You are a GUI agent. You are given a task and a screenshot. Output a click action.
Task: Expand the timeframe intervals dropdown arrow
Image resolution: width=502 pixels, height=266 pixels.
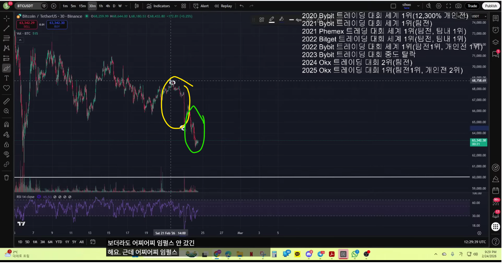pyautogui.click(x=126, y=6)
